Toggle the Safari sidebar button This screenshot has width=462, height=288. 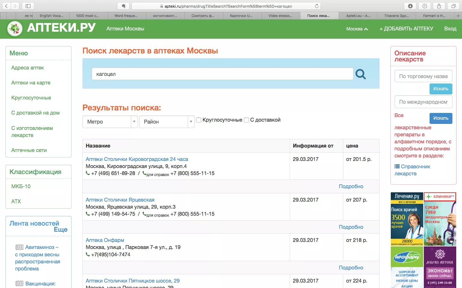tap(28, 6)
